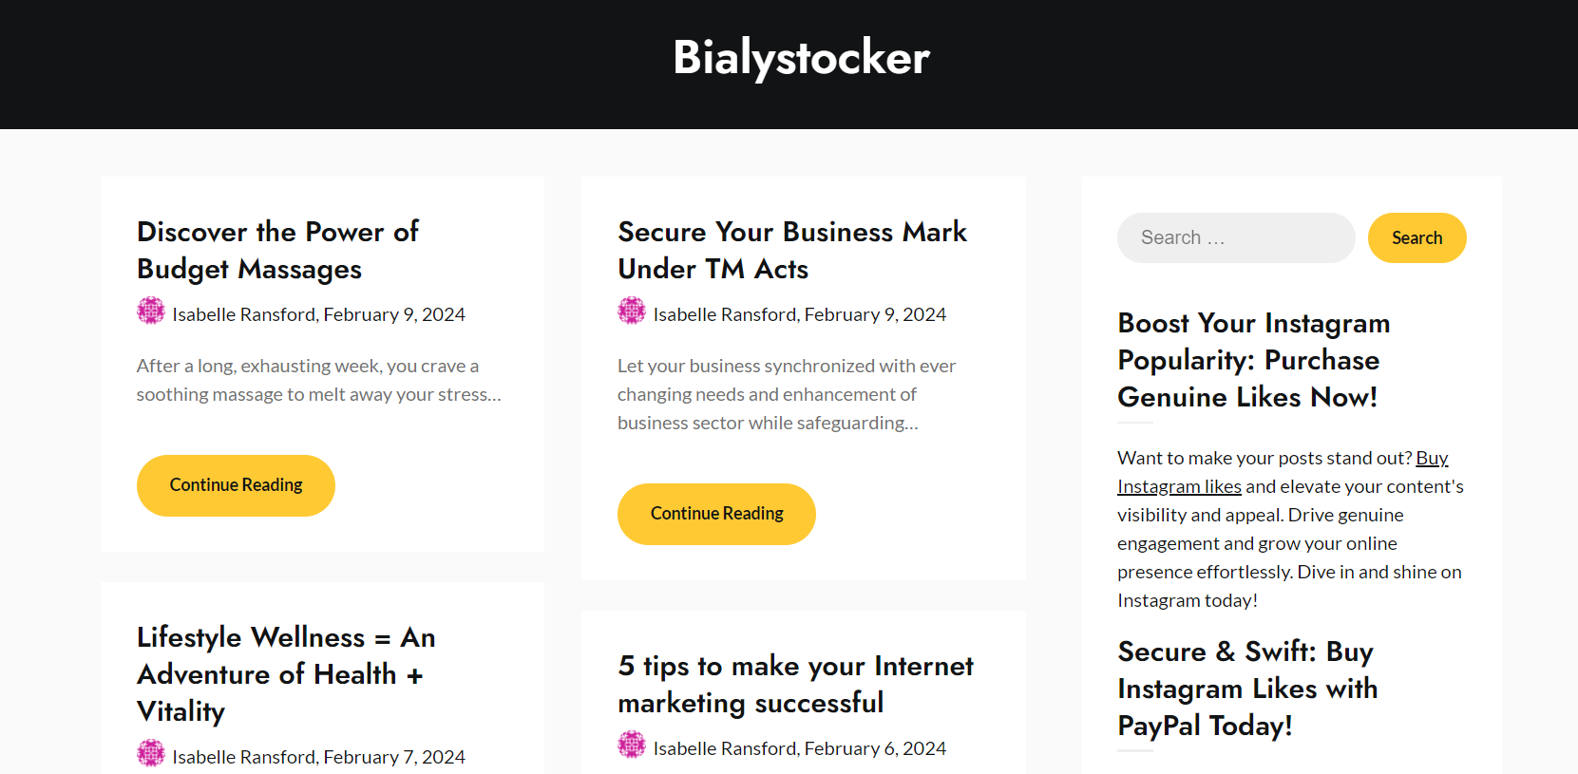Open the Bialystocker site title
1578x774 pixels.
coord(801,57)
